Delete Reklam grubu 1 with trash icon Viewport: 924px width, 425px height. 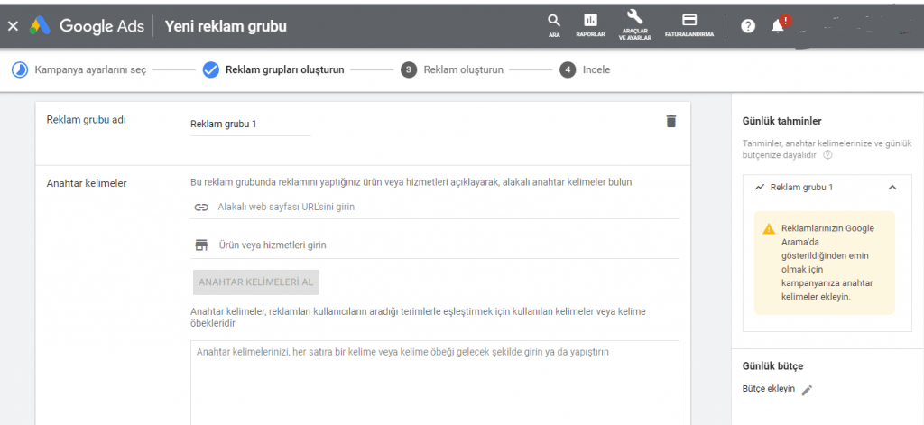671,122
